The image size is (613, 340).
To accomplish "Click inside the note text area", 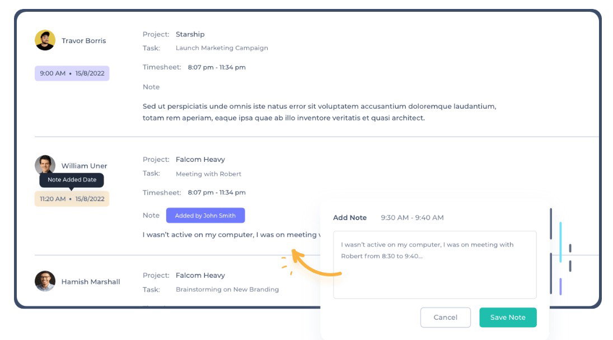I will 435,265.
